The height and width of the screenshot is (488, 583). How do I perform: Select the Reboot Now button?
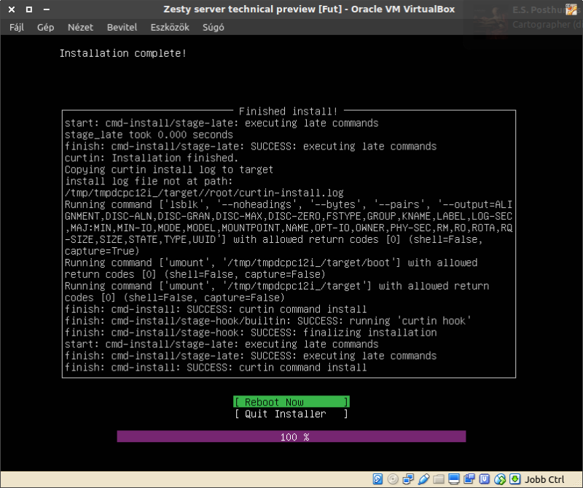(291, 402)
